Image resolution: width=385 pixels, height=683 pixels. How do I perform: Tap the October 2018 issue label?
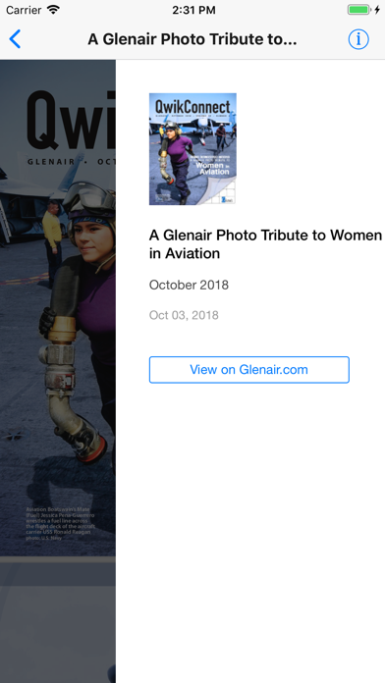click(x=189, y=285)
